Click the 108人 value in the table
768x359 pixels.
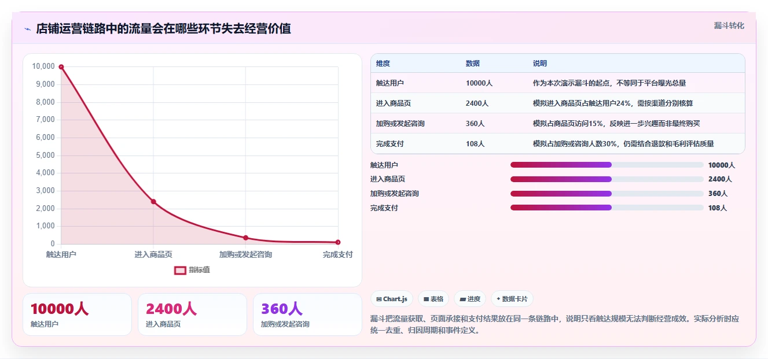click(475, 144)
